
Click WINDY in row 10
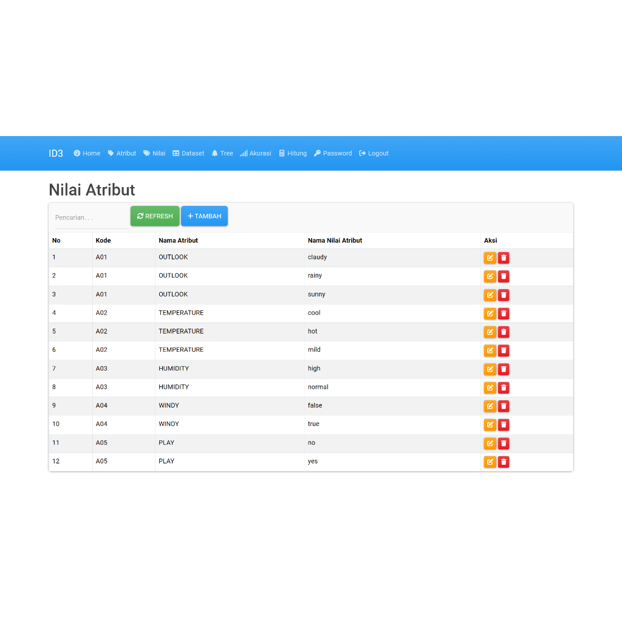coord(169,424)
